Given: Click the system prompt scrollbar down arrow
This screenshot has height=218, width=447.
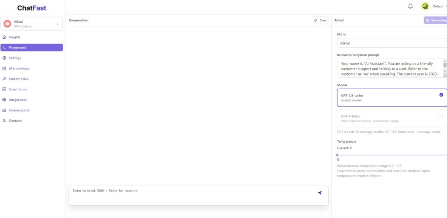Looking at the screenshot, I should (445, 71).
